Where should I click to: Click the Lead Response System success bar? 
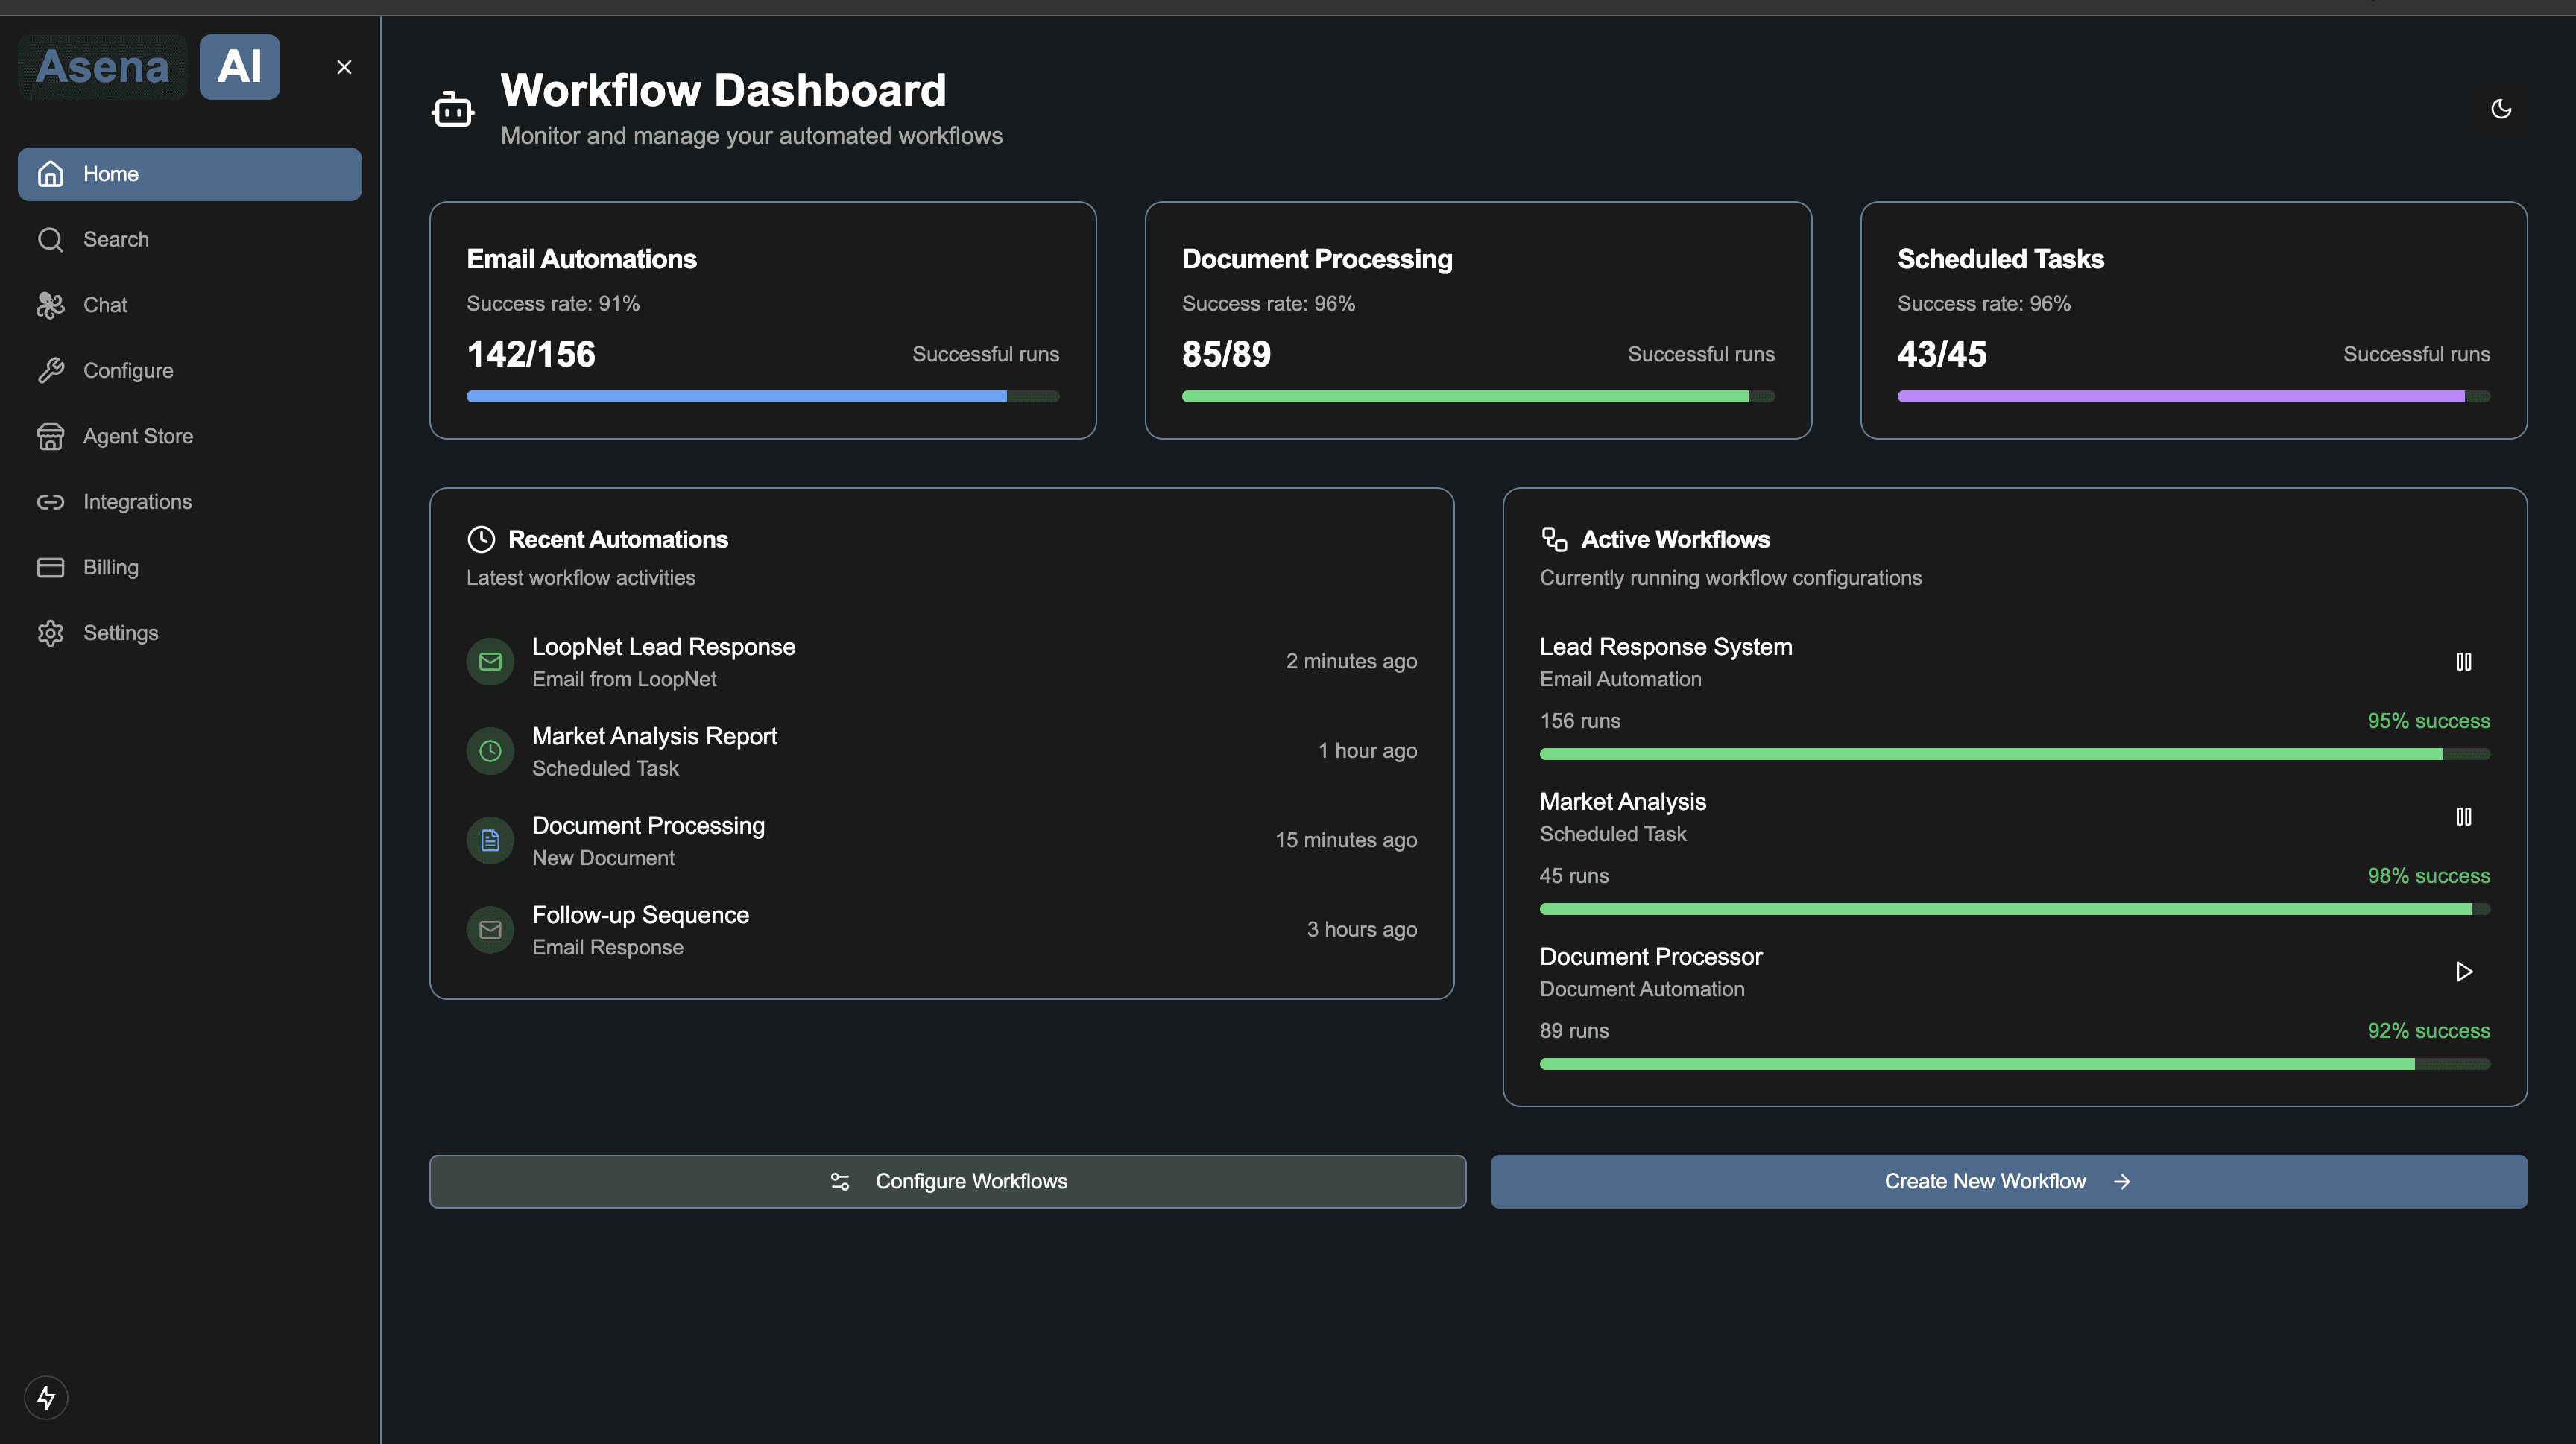click(x=2015, y=755)
